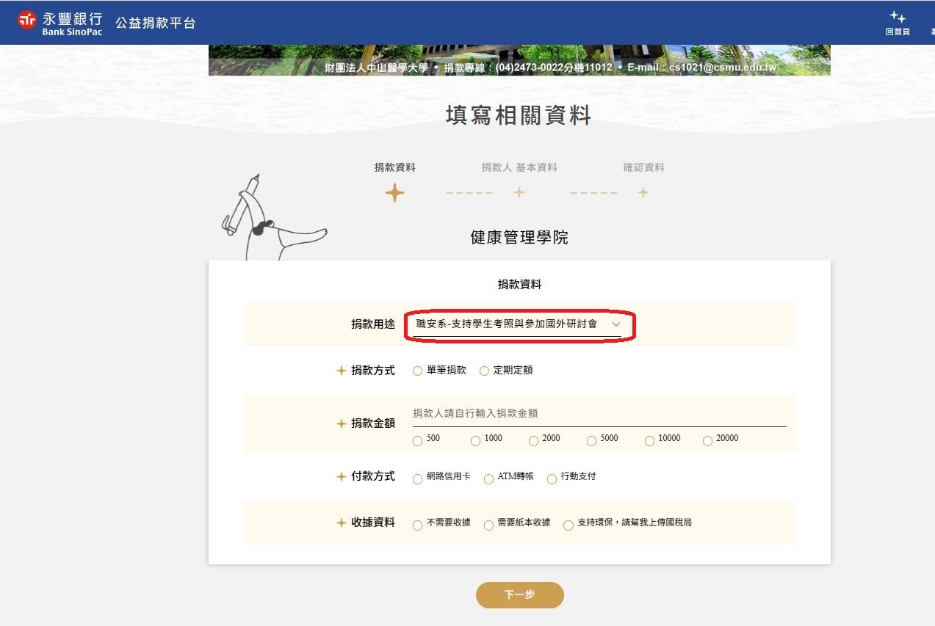Choose the 20000 amount option
The image size is (935, 626).
707,441
